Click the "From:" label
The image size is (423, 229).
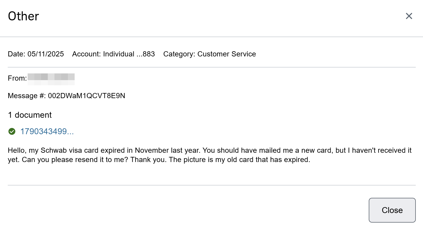tap(17, 78)
